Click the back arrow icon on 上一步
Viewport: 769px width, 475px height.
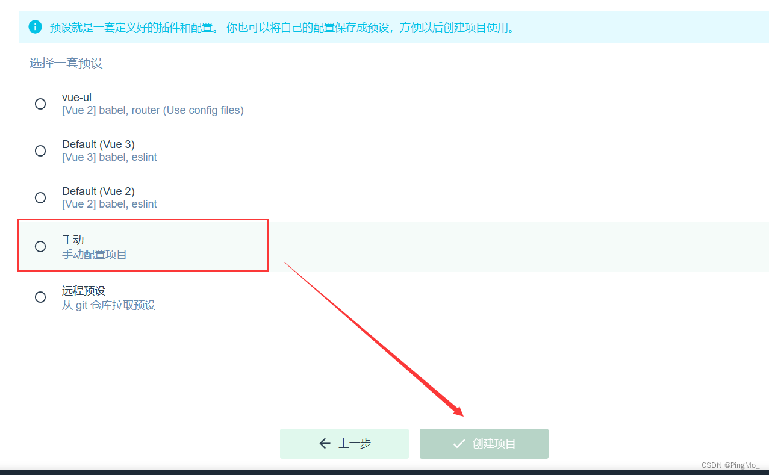point(325,444)
